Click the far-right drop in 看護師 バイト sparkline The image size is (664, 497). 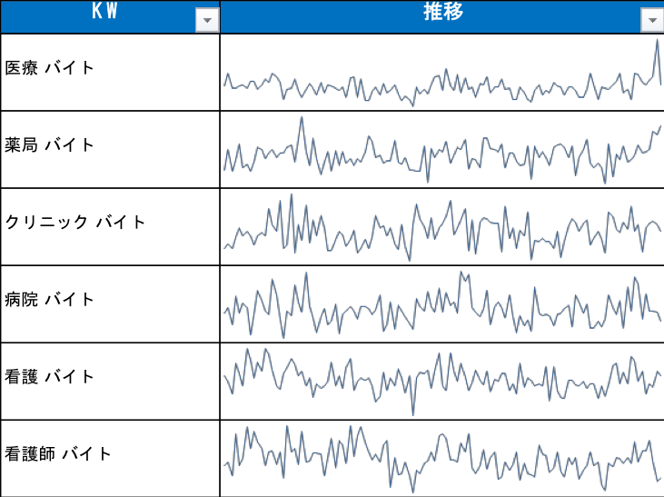659,478
